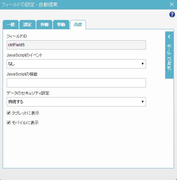The width and height of the screenshot is (177, 180).
Task: Click the プロセス データ vertical side label
Action: tap(169, 58)
